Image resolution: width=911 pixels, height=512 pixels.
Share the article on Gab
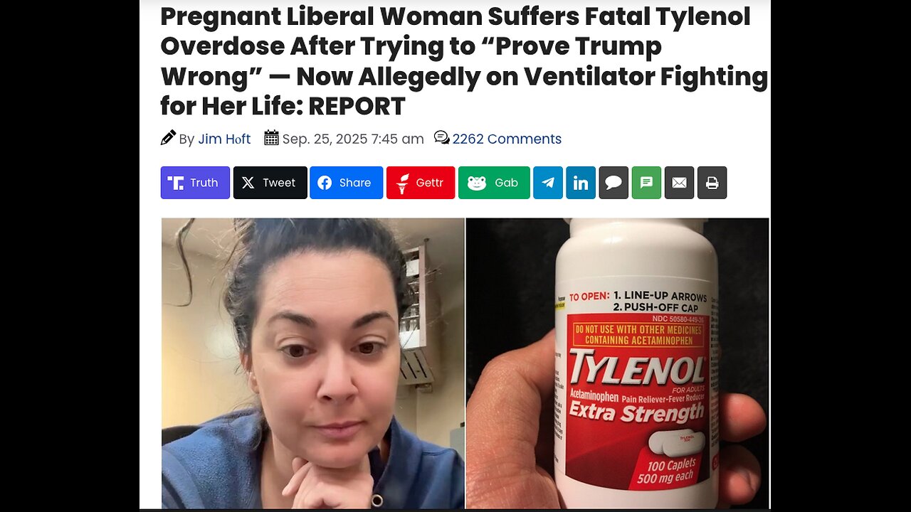pyautogui.click(x=494, y=183)
